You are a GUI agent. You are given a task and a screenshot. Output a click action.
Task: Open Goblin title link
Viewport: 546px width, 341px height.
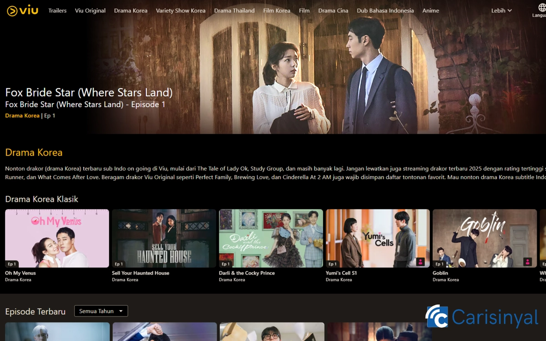pos(440,273)
